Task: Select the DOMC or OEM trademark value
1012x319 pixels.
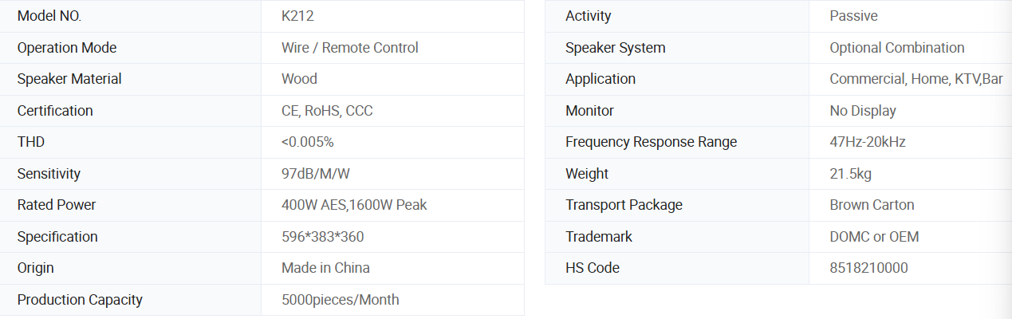Action: pyautogui.click(x=874, y=237)
